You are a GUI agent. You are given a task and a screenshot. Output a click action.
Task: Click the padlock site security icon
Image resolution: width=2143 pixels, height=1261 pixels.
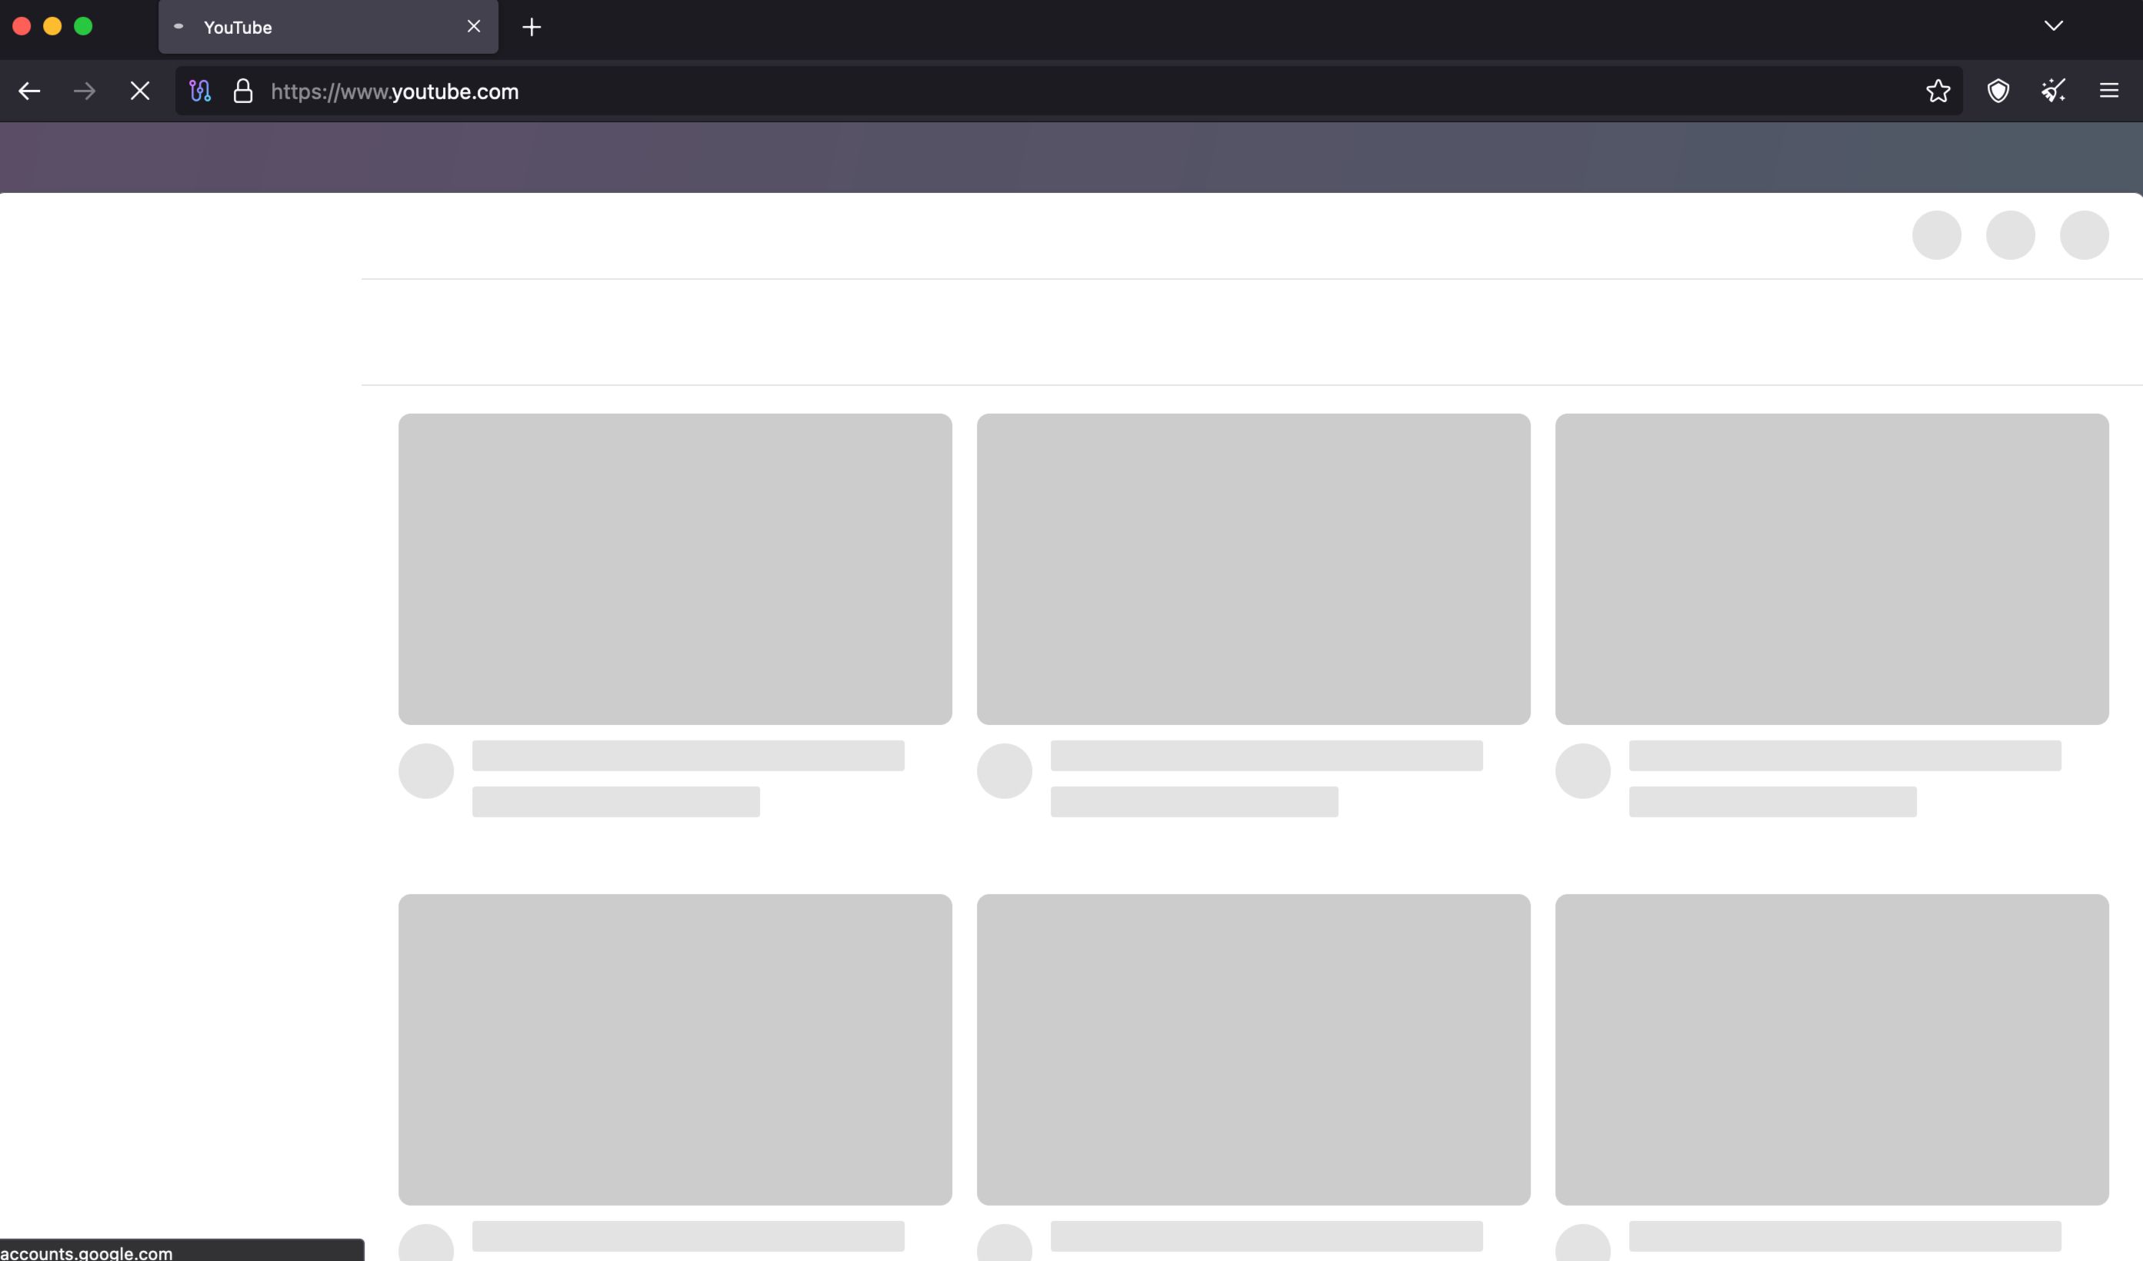(x=243, y=91)
